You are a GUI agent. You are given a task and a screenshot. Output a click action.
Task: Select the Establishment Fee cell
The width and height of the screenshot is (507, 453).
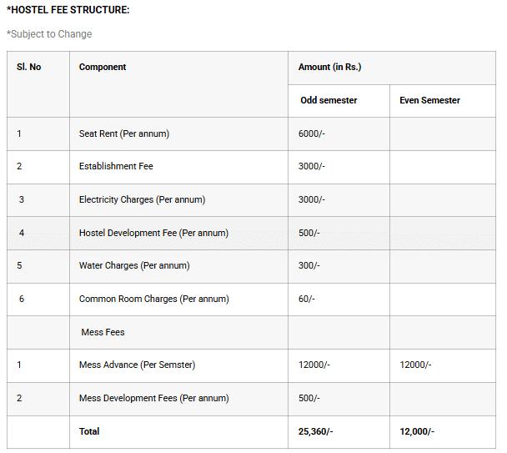116,166
